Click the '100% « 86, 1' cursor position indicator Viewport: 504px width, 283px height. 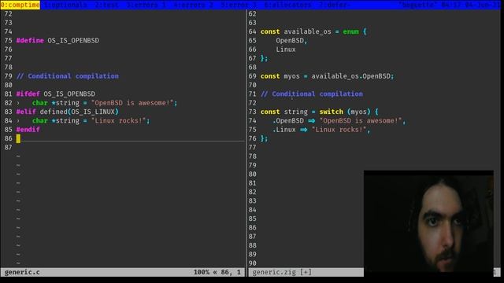[217, 273]
